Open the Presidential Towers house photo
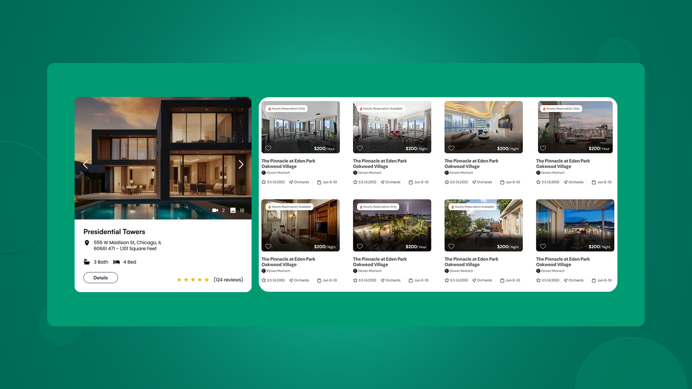 point(163,158)
